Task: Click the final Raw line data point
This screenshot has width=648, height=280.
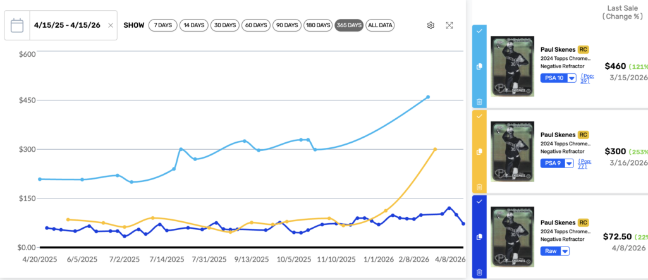Action: click(x=463, y=224)
